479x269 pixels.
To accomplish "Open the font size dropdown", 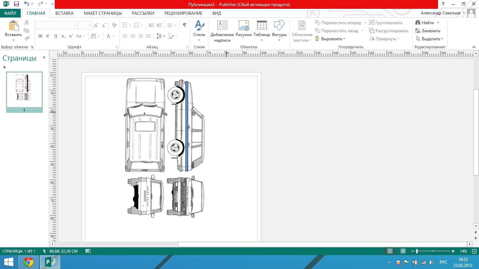I will tap(89, 26).
